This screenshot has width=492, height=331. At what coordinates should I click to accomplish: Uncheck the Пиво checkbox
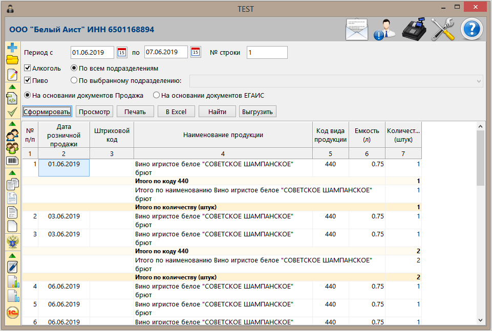tap(28, 80)
